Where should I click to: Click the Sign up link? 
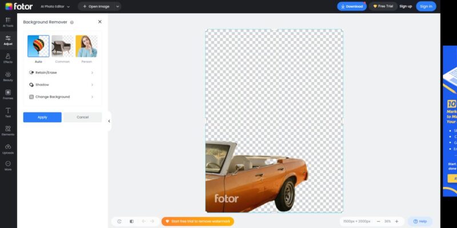tap(406, 6)
